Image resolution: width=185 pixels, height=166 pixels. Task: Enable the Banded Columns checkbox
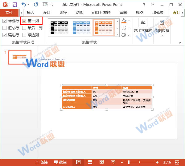pyautogui.click(x=24, y=35)
